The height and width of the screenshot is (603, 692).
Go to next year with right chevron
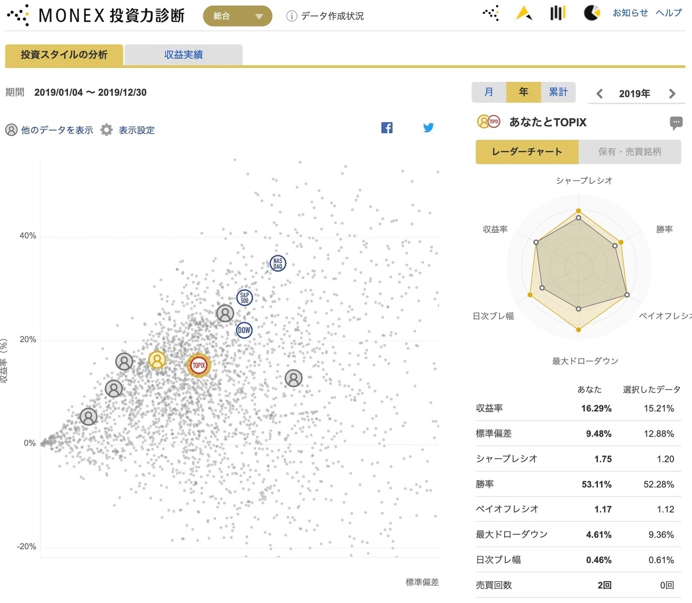[x=672, y=93]
